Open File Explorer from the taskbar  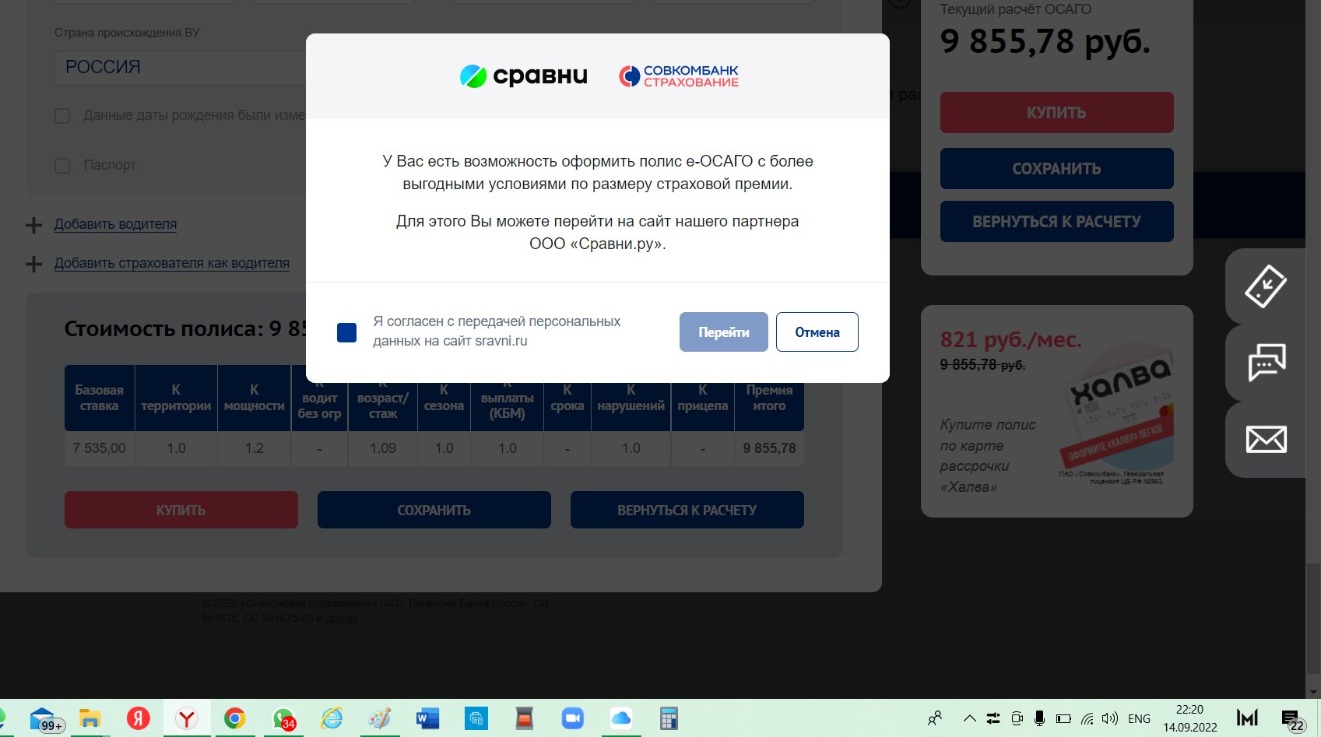click(90, 718)
